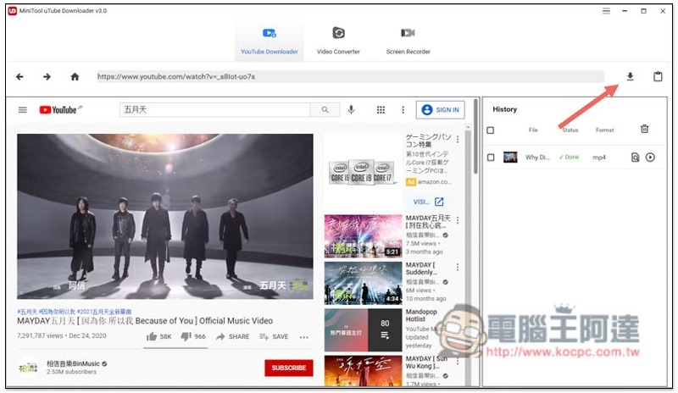Open the YouTube apps grid icon

pyautogui.click(x=381, y=110)
